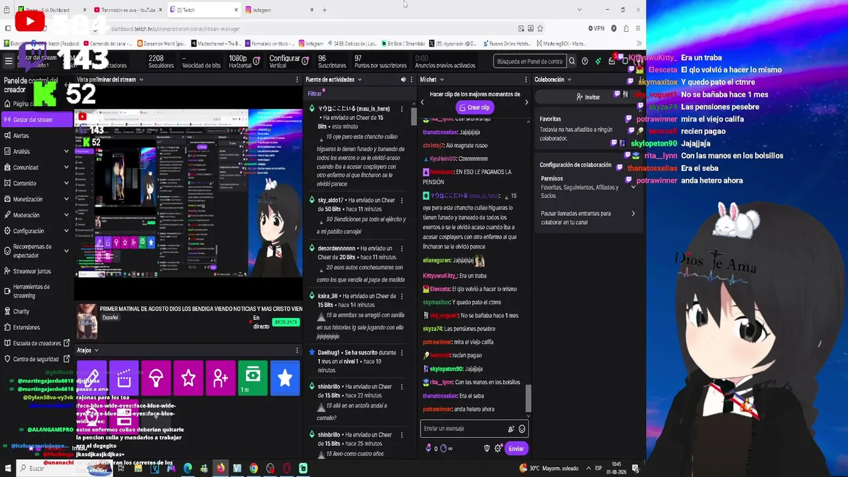Screen dimensions: 848x477
Task: Open Charity in the sidebar
Action: (37, 311)
